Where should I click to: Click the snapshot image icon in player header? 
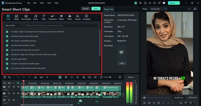(195, 9)
